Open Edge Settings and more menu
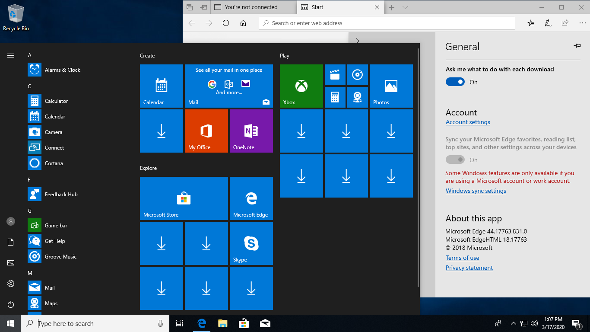Viewport: 590px width, 332px height. 583,23
